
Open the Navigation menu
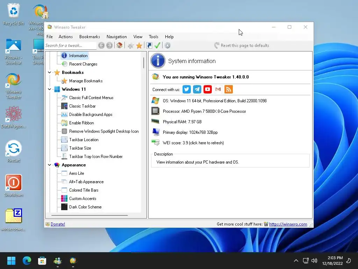click(x=117, y=36)
